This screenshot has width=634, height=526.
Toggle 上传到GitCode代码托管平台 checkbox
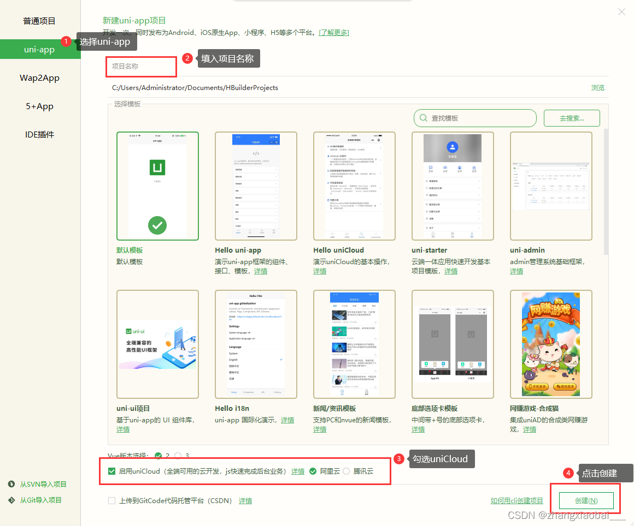(x=111, y=500)
